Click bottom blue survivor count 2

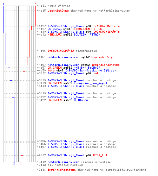coord(14,163)
